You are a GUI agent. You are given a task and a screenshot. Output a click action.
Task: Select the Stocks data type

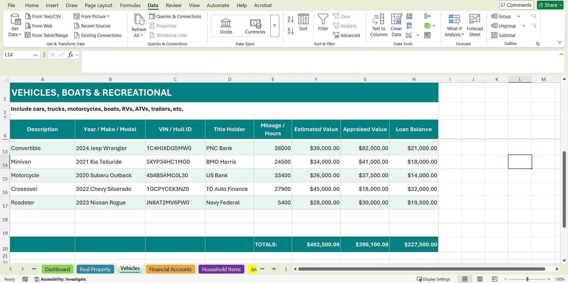point(226,26)
